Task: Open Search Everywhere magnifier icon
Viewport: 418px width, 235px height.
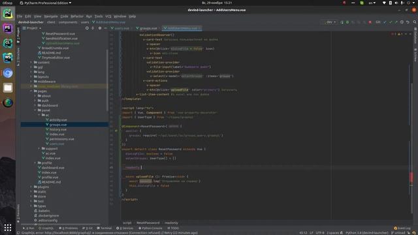Action: click(415, 22)
